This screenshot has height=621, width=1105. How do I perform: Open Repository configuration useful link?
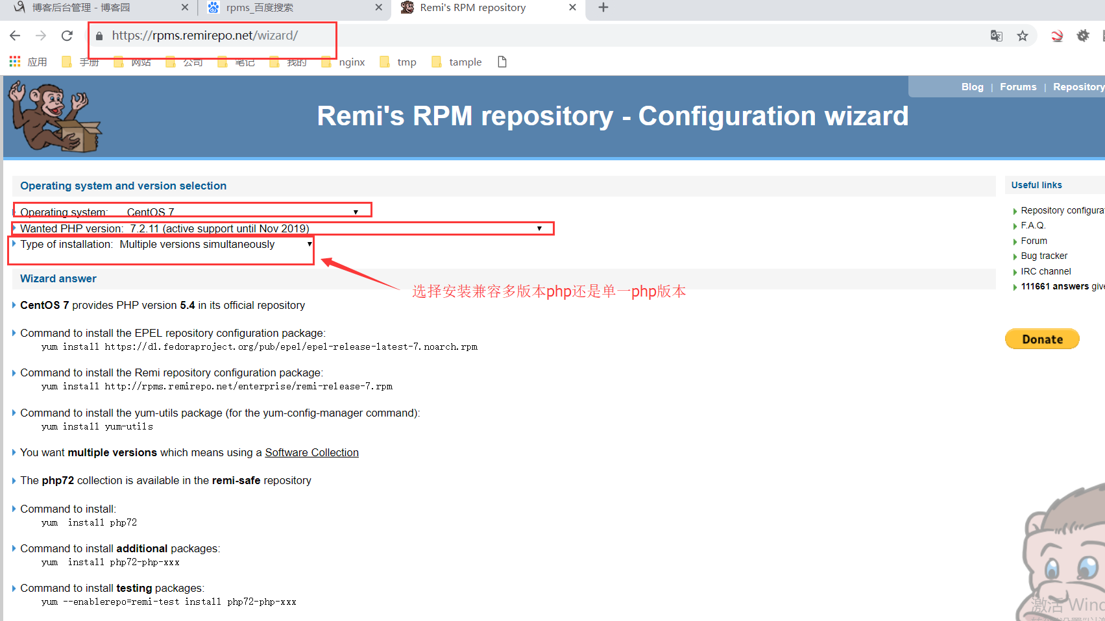[1062, 210]
